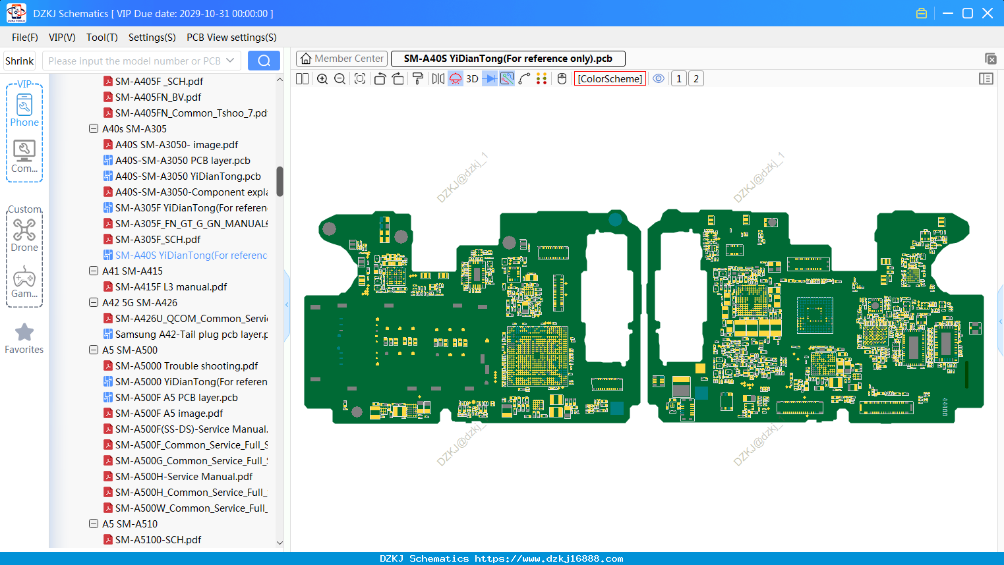Click the mouse settings icon
Viewport: 1004px width, 565px height.
pyautogui.click(x=562, y=79)
